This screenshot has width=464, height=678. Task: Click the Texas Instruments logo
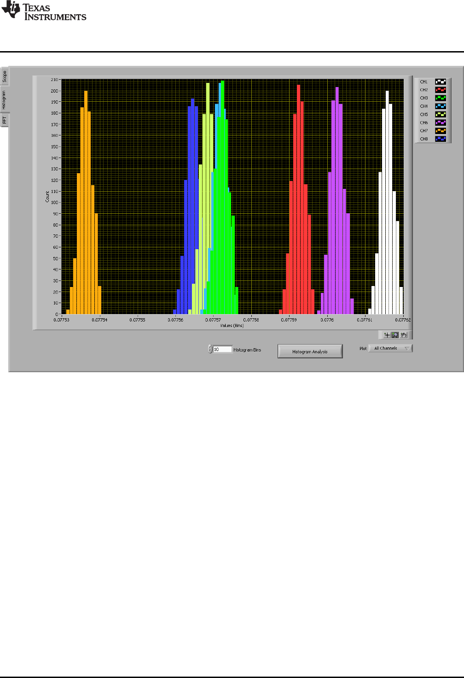click(44, 12)
